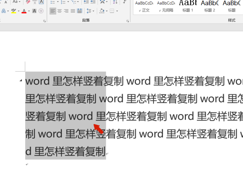Click first-line text 'word 里怎样竖着复制'
Screen dimensions: 243x182
[74, 81]
